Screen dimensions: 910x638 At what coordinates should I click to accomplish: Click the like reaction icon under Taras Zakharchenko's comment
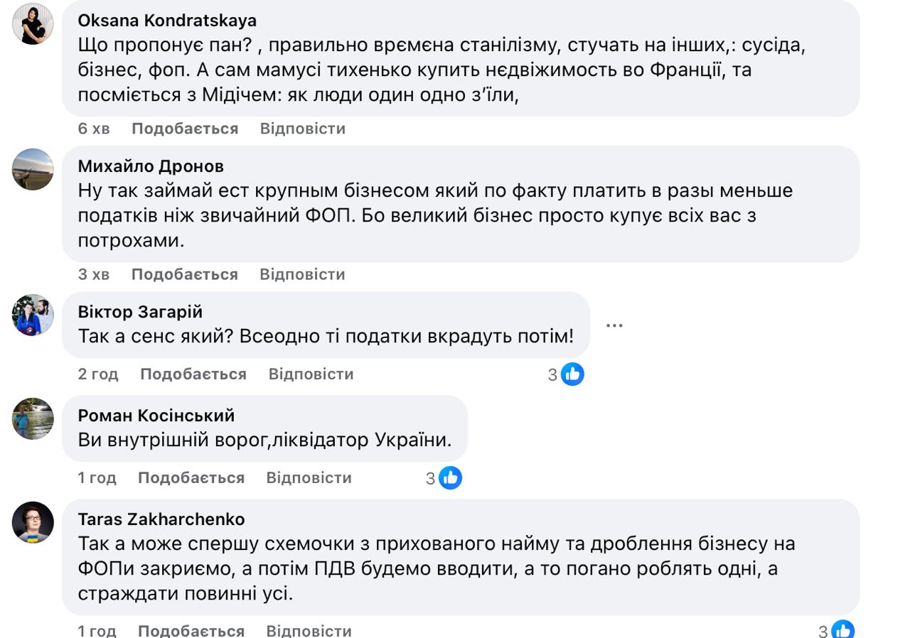coord(842,630)
